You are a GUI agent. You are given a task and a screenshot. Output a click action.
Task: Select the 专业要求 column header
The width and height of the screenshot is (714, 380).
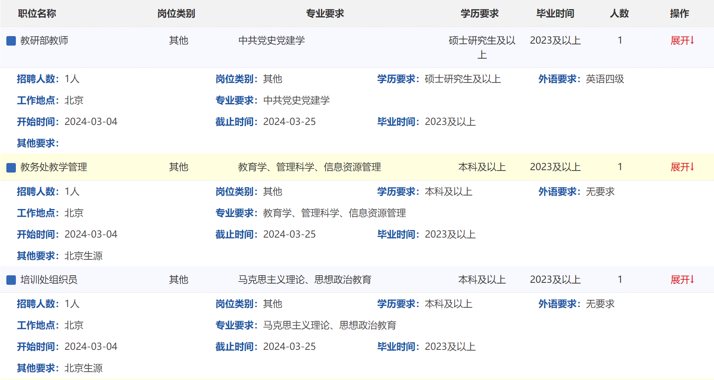tap(325, 13)
